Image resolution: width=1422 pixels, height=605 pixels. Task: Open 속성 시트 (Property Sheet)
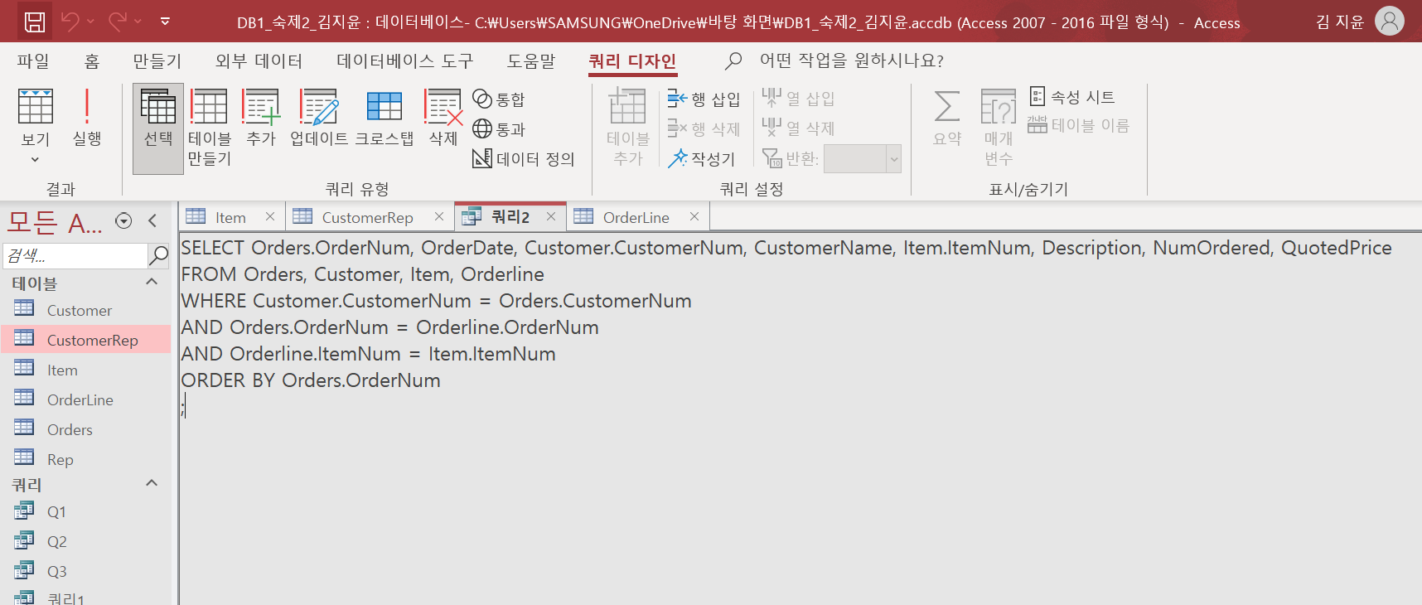tap(1072, 97)
